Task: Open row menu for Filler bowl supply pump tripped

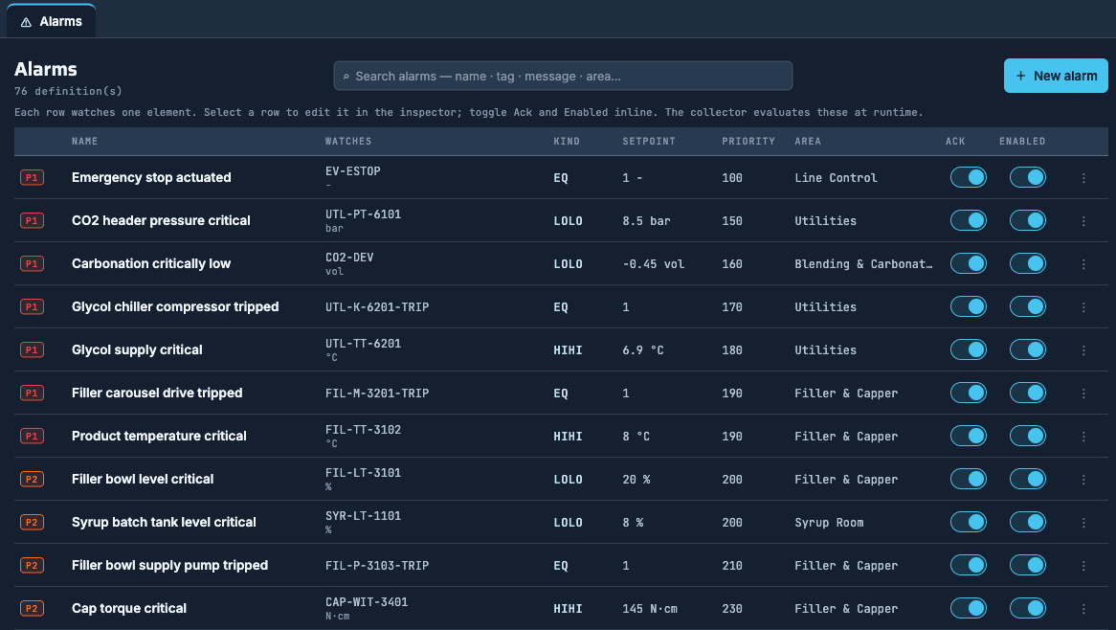Action: click(1083, 565)
